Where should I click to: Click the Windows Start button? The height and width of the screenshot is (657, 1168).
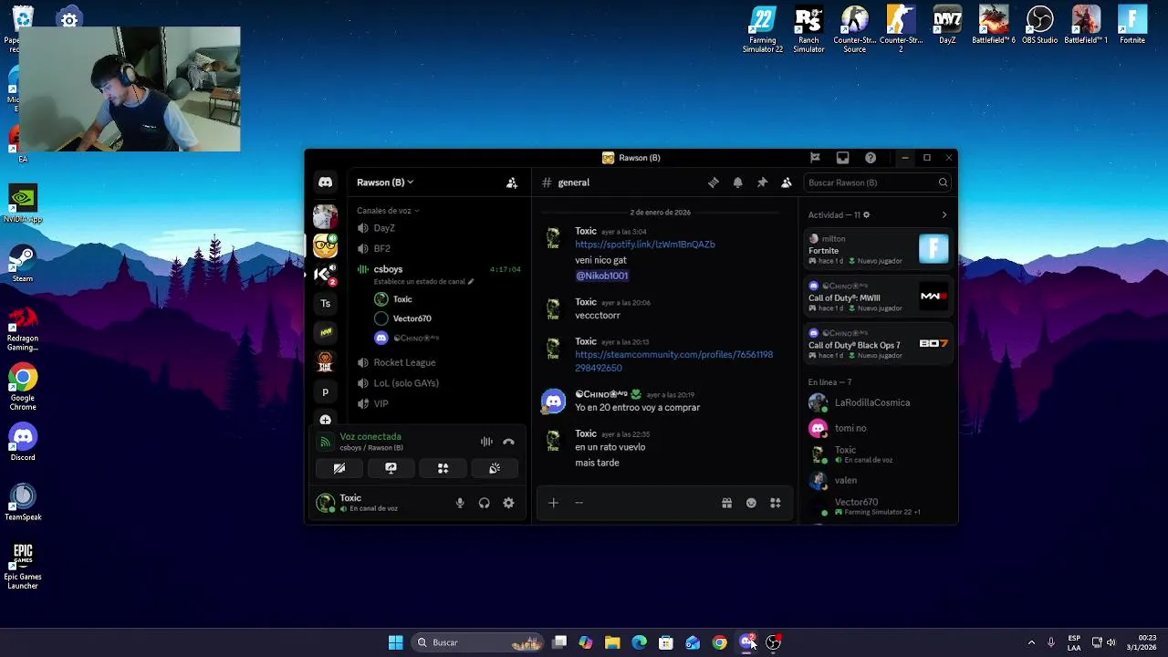395,642
